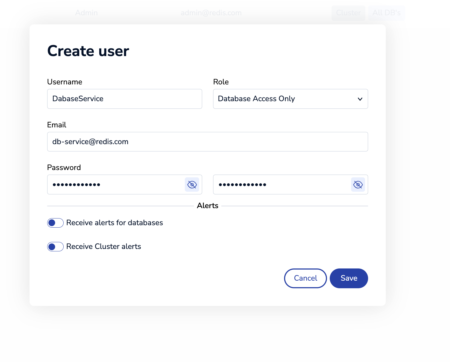Click the Cluster badge behind the dialog
This screenshot has height=362, width=450.
[348, 13]
